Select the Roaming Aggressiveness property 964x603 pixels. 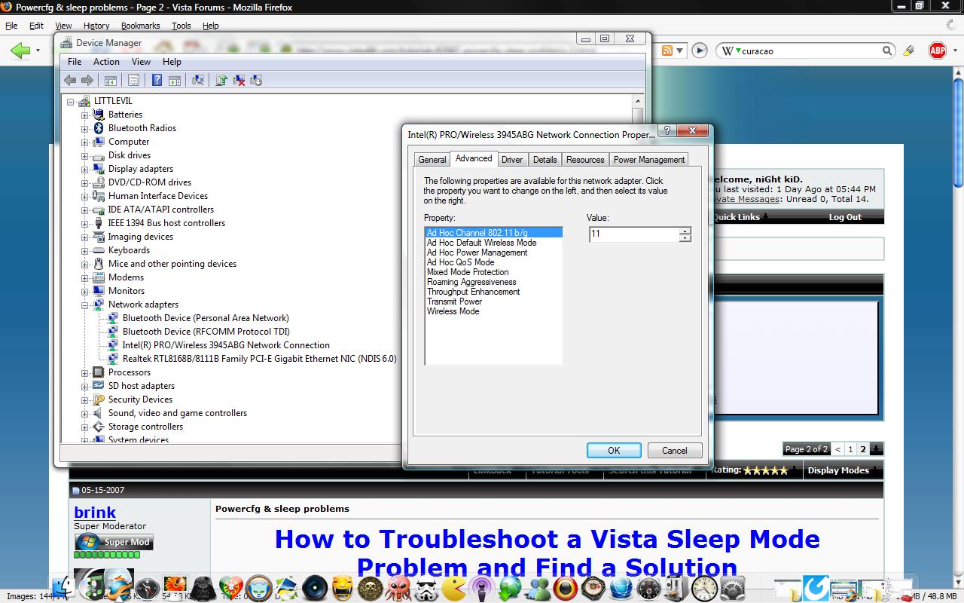pyautogui.click(x=493, y=282)
